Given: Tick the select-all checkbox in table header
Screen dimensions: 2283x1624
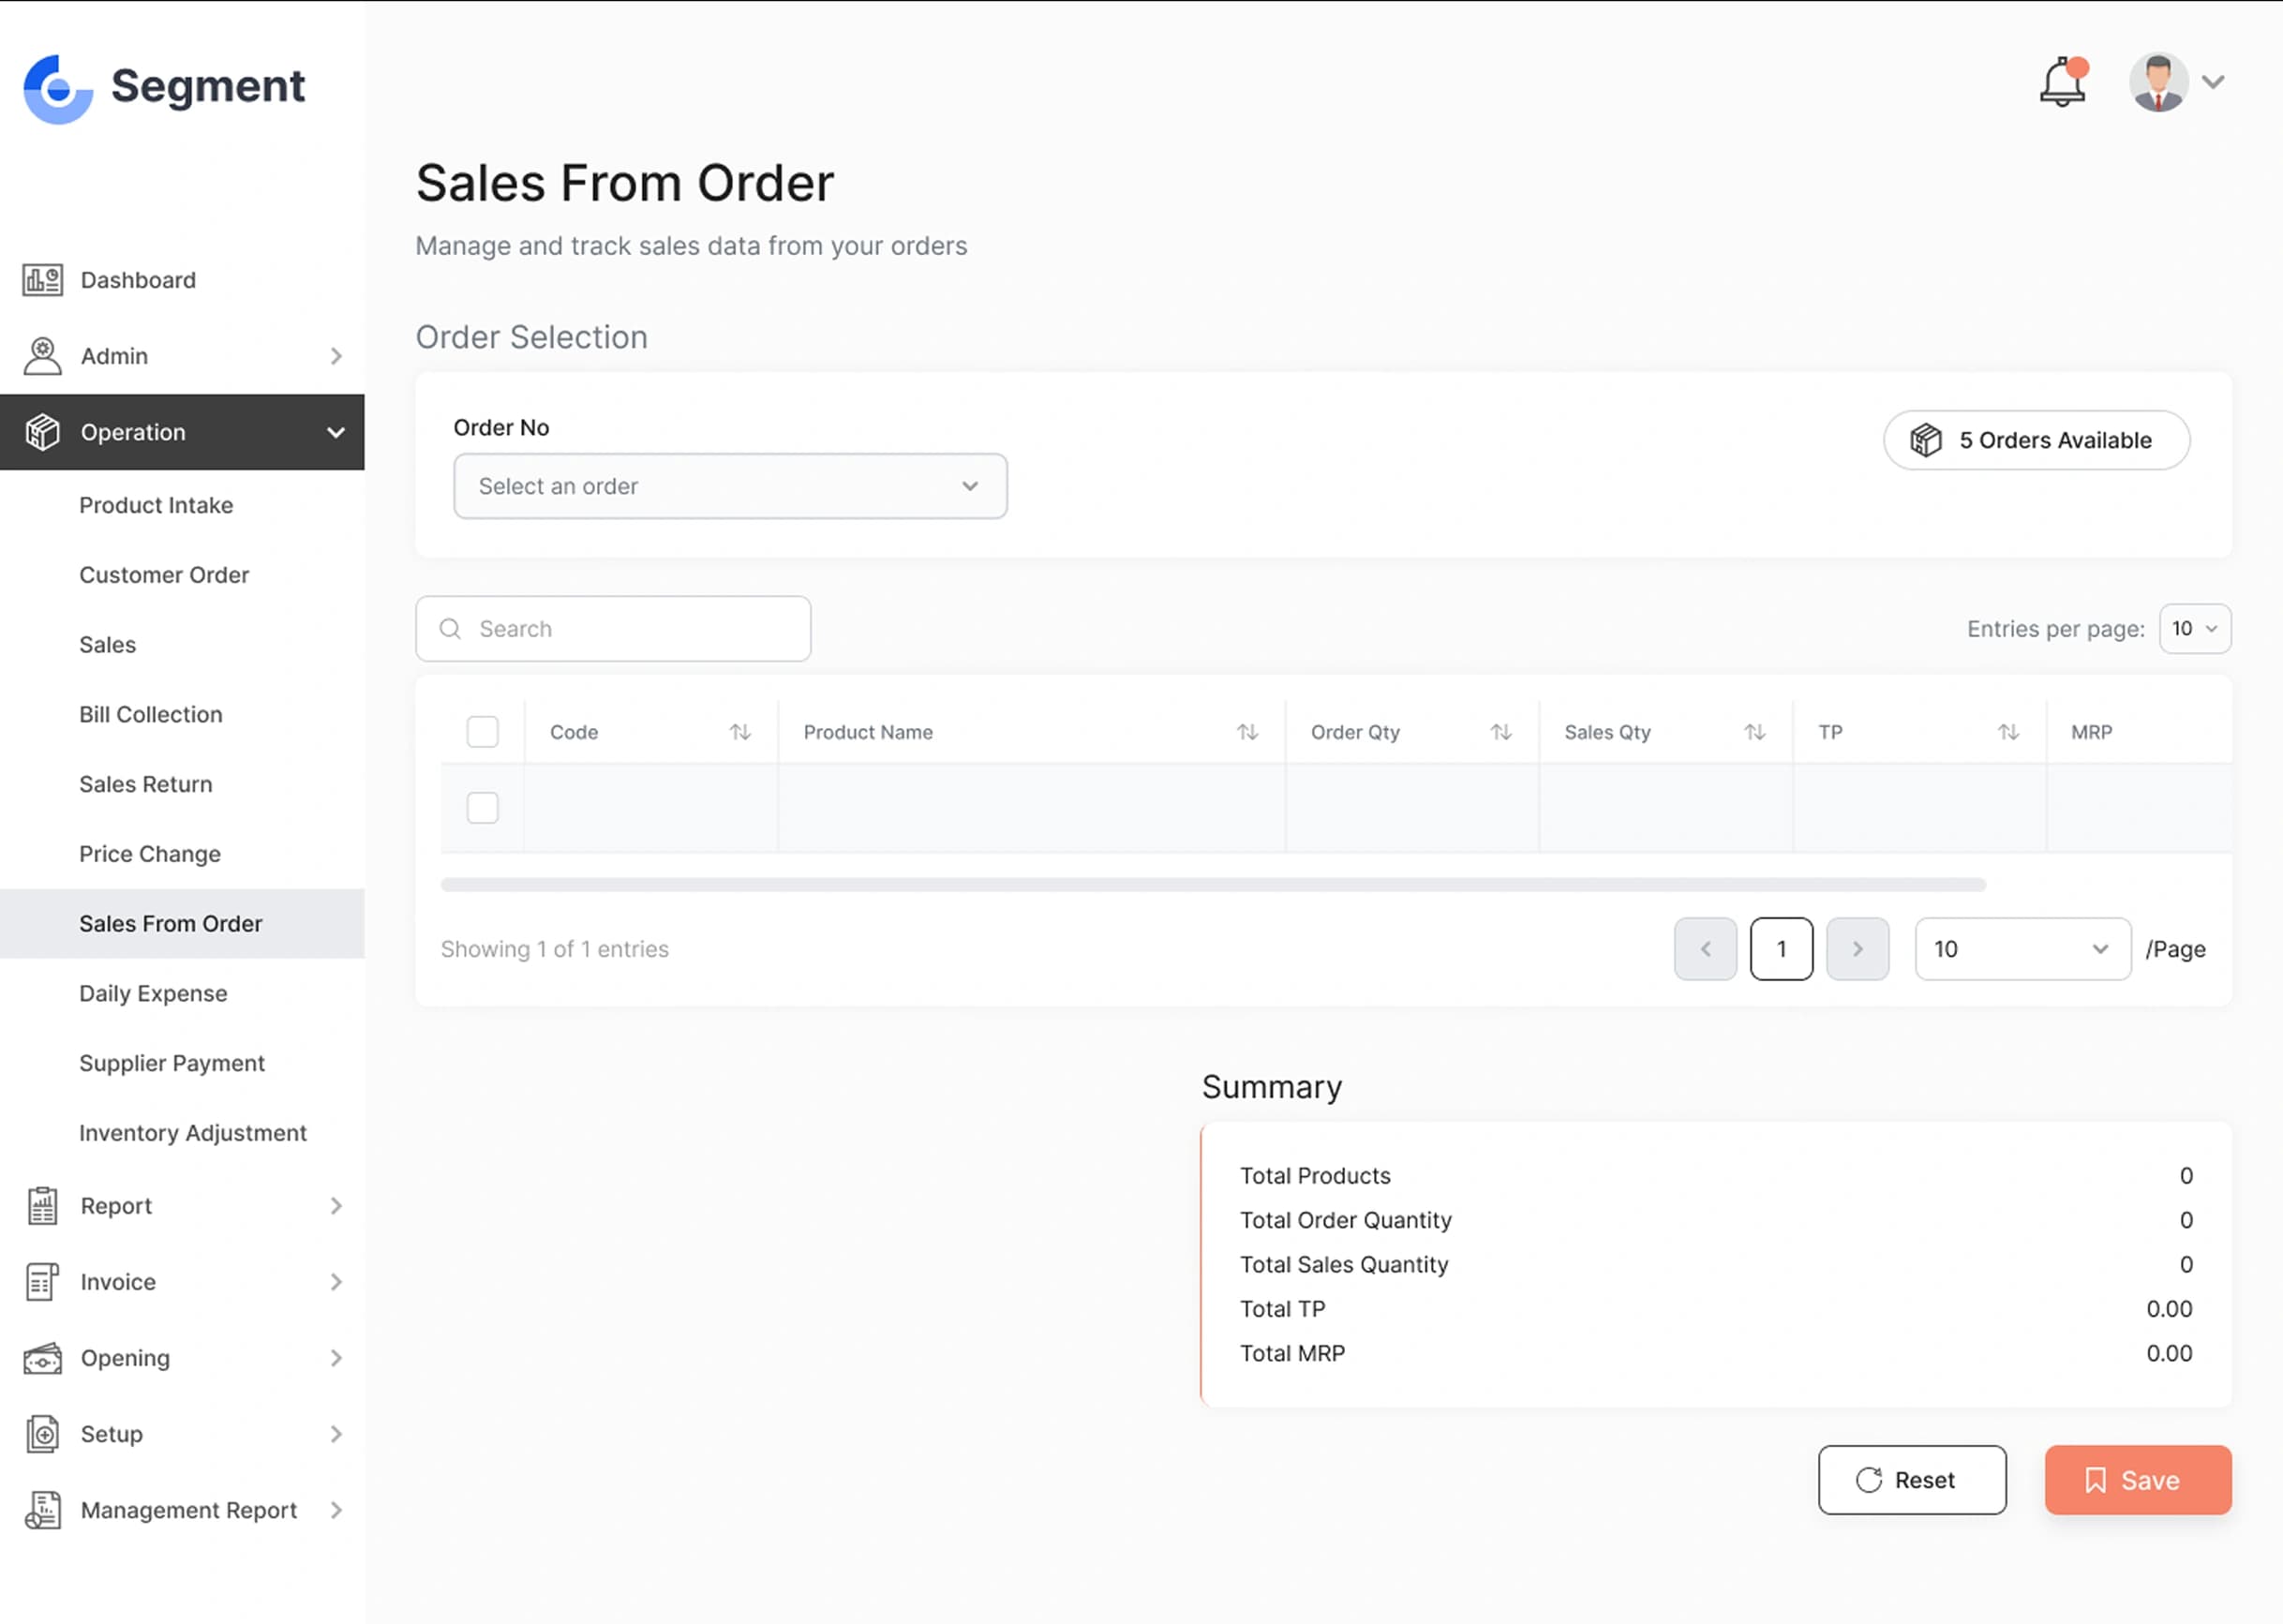Looking at the screenshot, I should 482,732.
